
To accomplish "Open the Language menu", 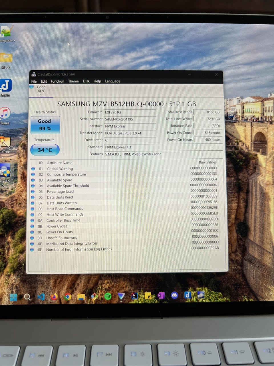I will tap(112, 81).
